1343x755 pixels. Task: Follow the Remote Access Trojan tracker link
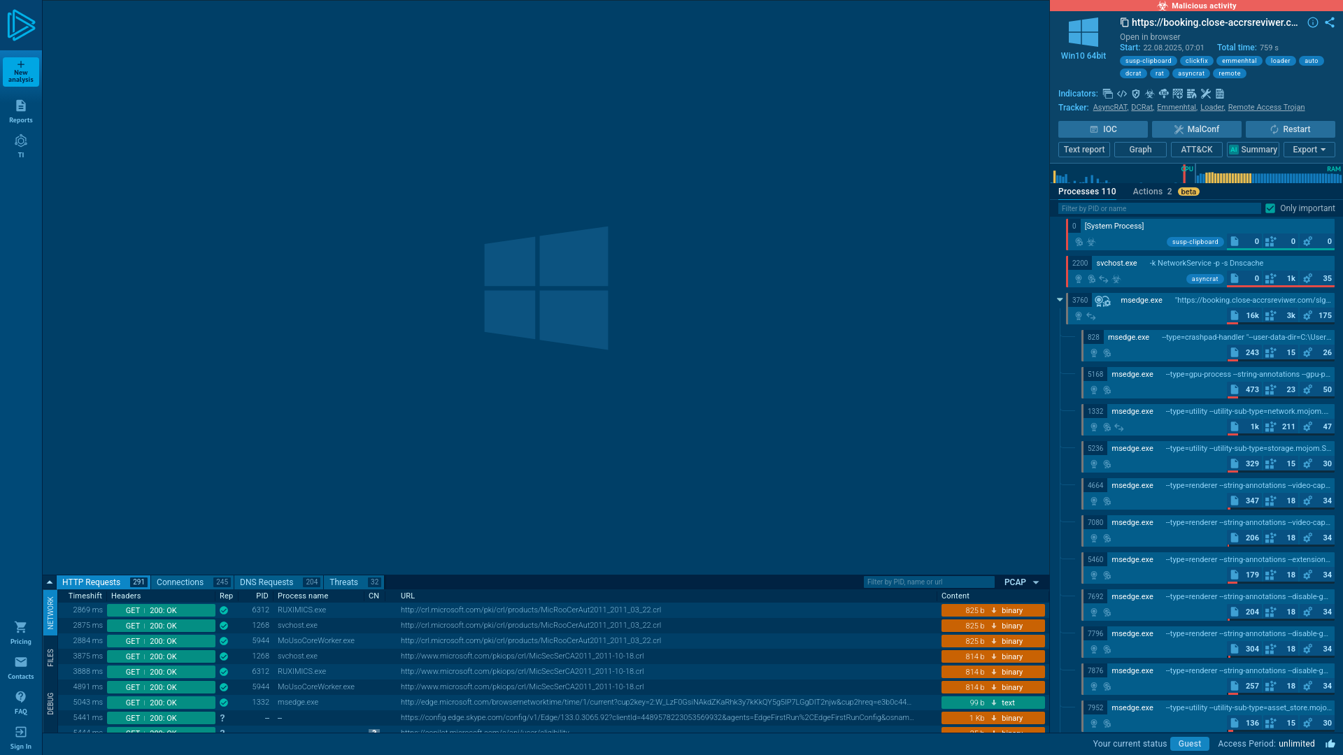pyautogui.click(x=1266, y=108)
